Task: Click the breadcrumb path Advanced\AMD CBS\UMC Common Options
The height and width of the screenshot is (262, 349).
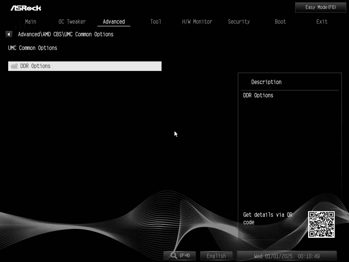Action: click(66, 34)
